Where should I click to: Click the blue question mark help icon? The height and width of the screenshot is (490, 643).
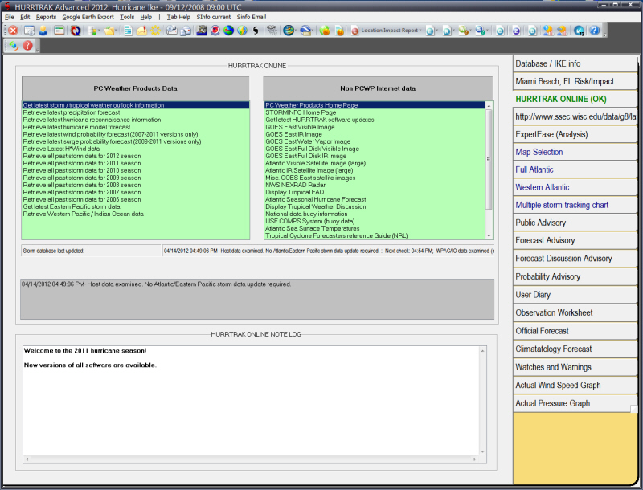[595, 31]
